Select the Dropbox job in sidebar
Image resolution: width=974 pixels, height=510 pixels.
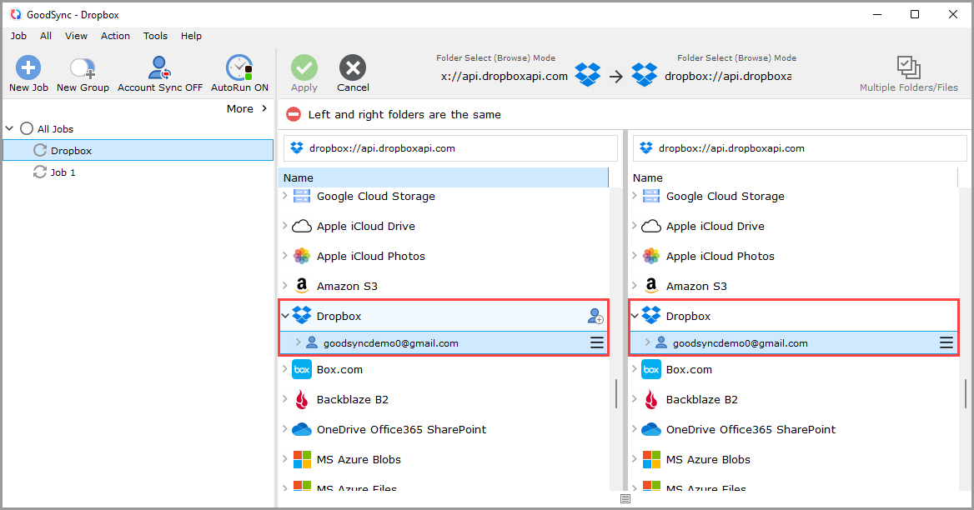point(138,150)
